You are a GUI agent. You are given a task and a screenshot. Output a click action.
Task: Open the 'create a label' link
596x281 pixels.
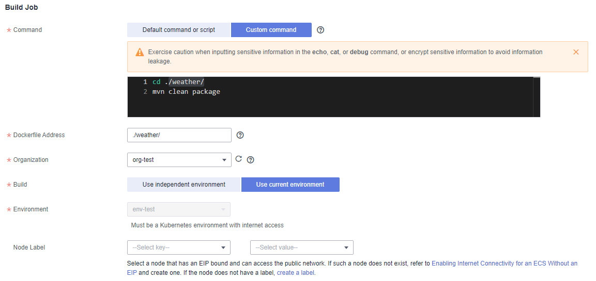pyautogui.click(x=295, y=273)
